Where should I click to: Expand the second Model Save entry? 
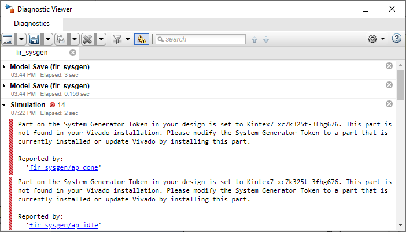coord(4,86)
